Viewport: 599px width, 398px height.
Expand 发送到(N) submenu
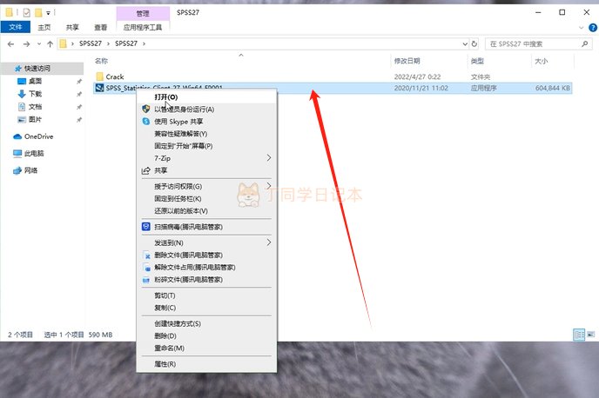206,242
